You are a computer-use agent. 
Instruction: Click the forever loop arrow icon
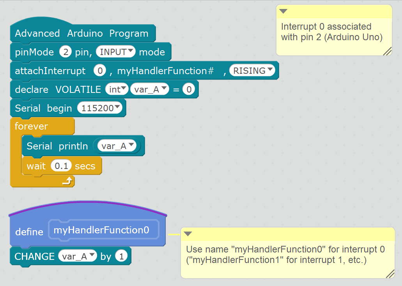point(67,180)
